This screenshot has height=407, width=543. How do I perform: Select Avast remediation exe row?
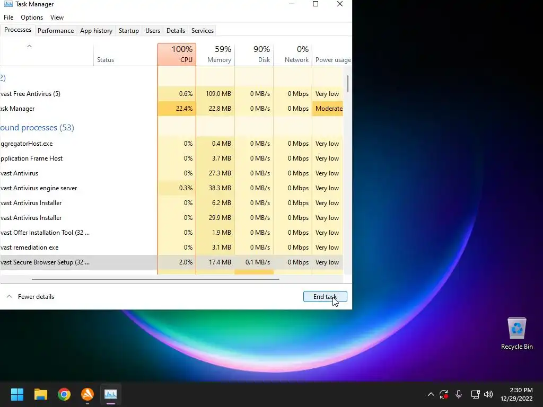click(172, 248)
